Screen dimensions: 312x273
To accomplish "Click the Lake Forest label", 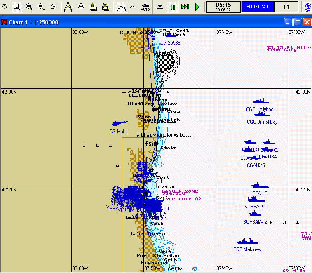I will [x=148, y=233].
